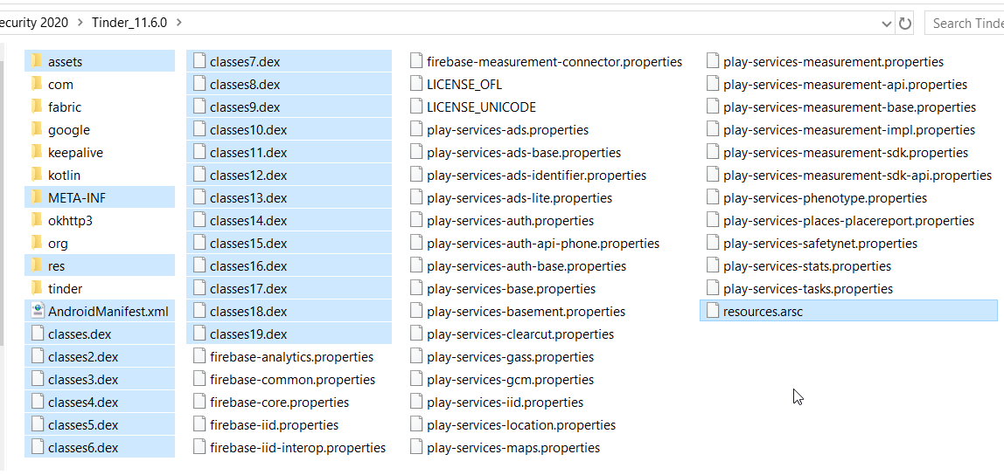Click the resources.arsc file icon
The width and height of the screenshot is (1004, 475).
pos(712,311)
